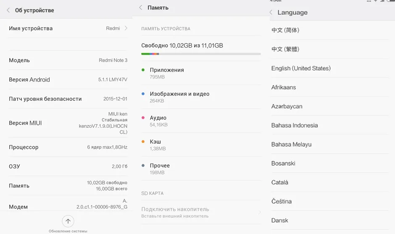395x234 pixels.
Task: Open Кэш storage details
Action: tap(201, 145)
